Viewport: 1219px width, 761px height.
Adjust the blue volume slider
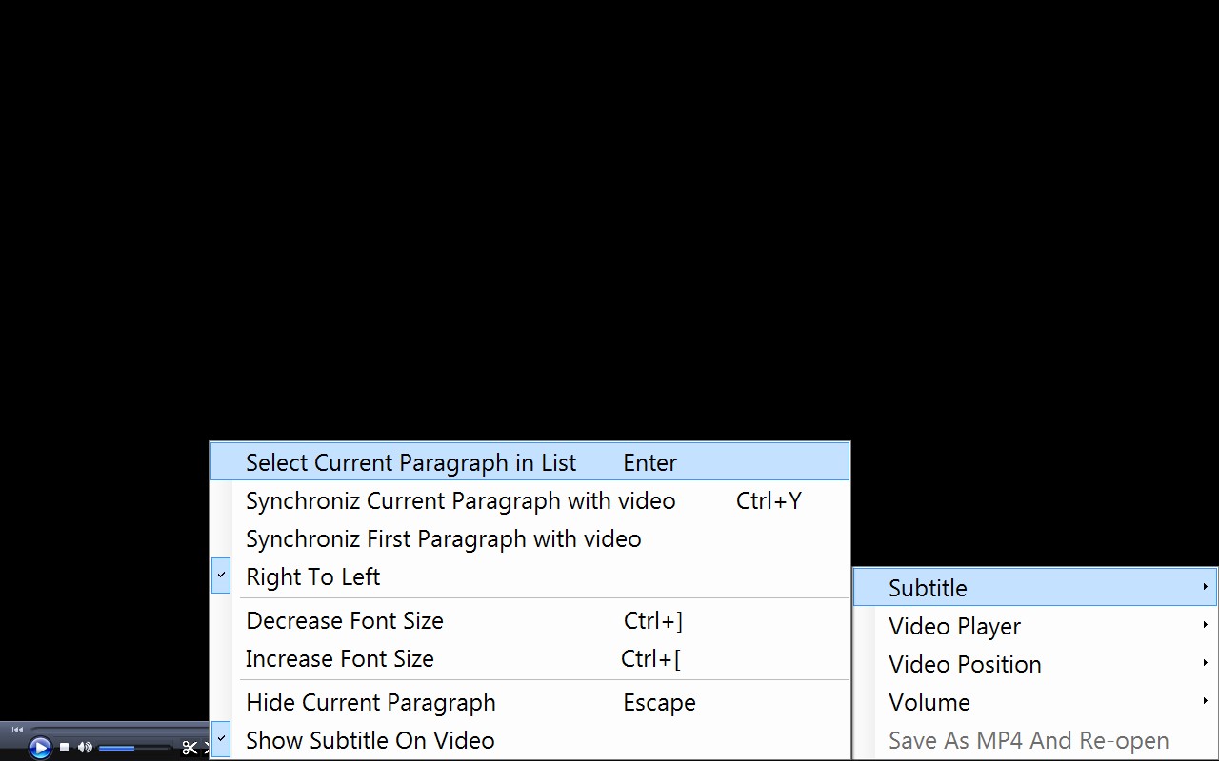click(119, 748)
